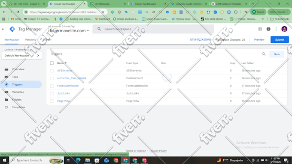The width and height of the screenshot is (292, 164).
Task: Show more bookmarks with the chevron
Action: [262, 19]
